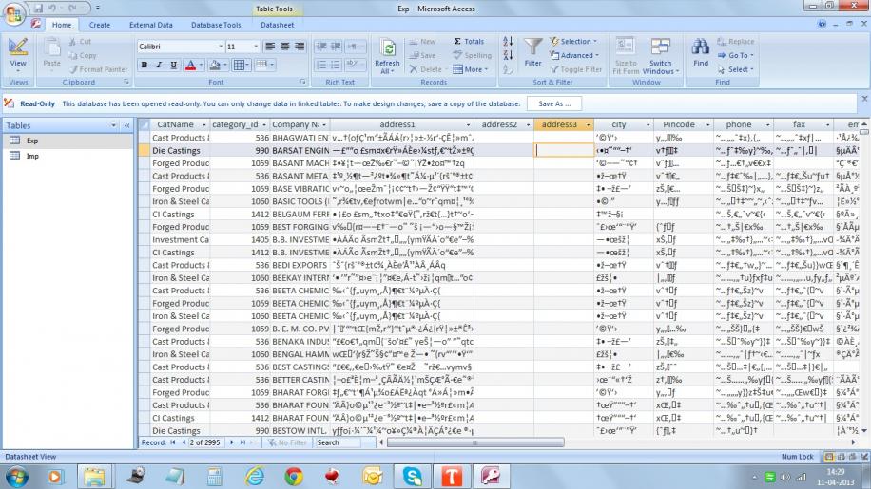This screenshot has width=871, height=489.
Task: Switch to the Home ribbon tab
Action: pyautogui.click(x=62, y=25)
